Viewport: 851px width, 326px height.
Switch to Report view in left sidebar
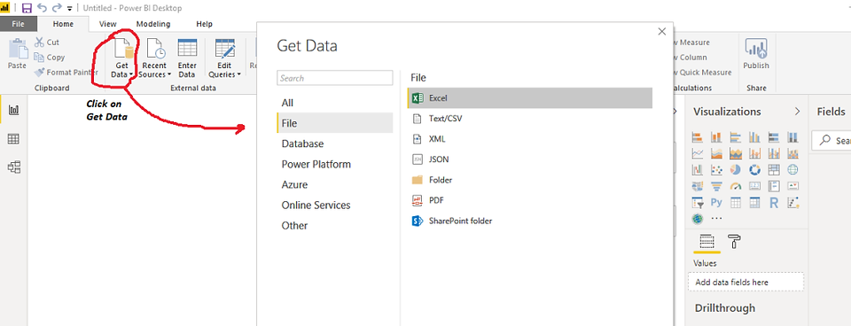click(x=13, y=111)
